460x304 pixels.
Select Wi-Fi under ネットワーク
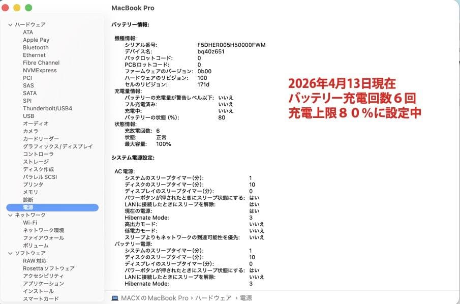click(29, 223)
